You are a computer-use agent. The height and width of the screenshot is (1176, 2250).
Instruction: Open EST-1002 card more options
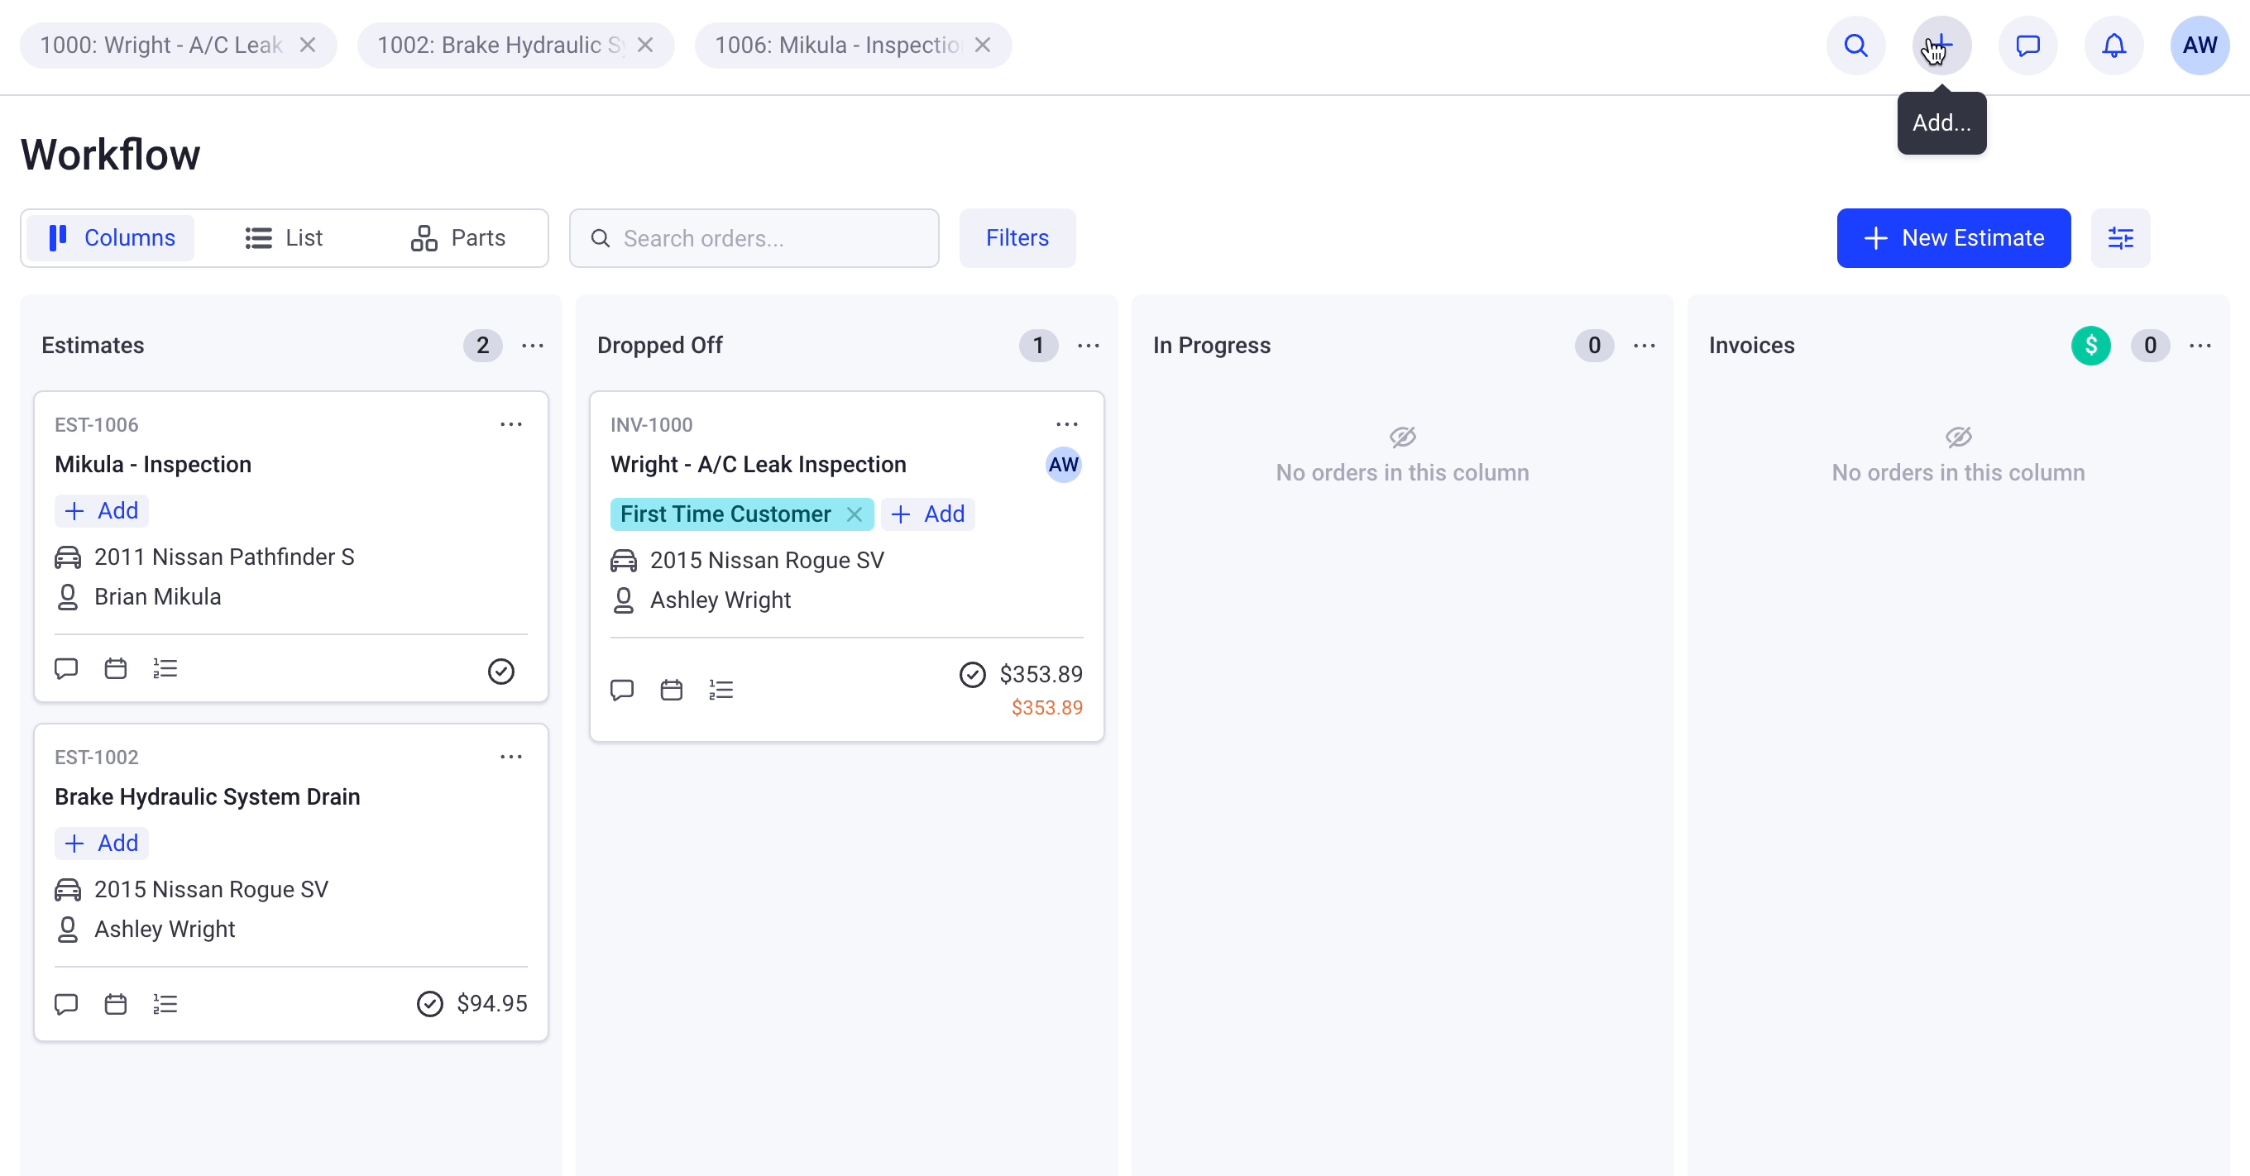pyautogui.click(x=511, y=757)
